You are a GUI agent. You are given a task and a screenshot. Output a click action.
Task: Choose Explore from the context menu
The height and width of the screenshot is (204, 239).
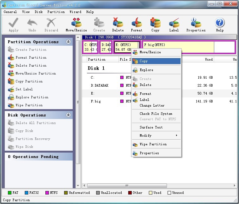coord(156,70)
